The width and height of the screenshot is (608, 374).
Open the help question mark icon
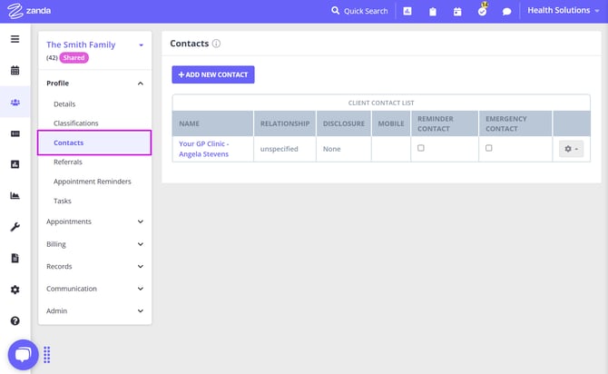click(15, 320)
